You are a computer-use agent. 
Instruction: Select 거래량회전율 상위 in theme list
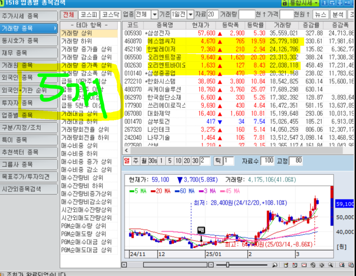pyautogui.click(x=89, y=130)
